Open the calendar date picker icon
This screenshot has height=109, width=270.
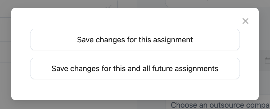267,61
